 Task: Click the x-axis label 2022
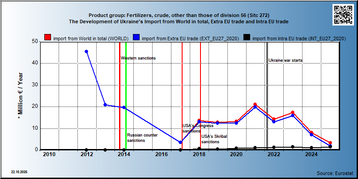point(274,154)
